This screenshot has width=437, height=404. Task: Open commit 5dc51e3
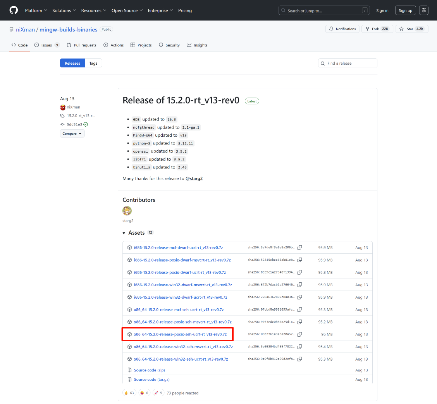74,125
